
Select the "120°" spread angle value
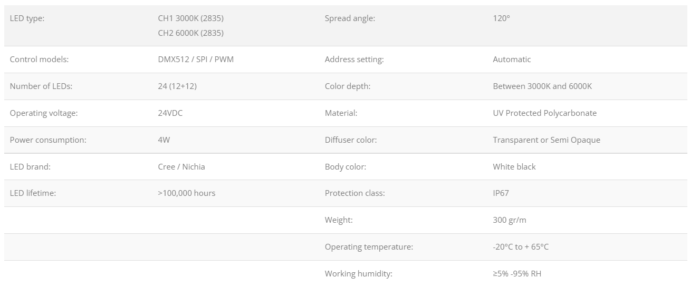[501, 18]
